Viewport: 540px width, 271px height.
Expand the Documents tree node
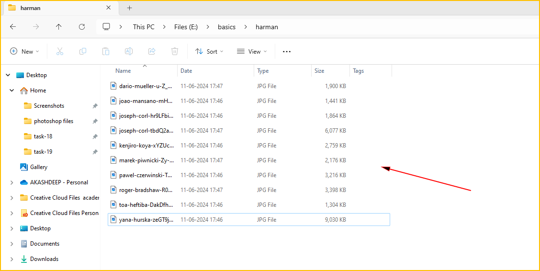pyautogui.click(x=11, y=244)
